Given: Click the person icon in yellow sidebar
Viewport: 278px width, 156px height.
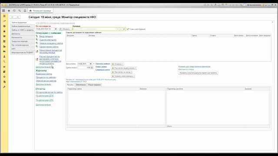Looking at the screenshot, I should click(4, 56).
